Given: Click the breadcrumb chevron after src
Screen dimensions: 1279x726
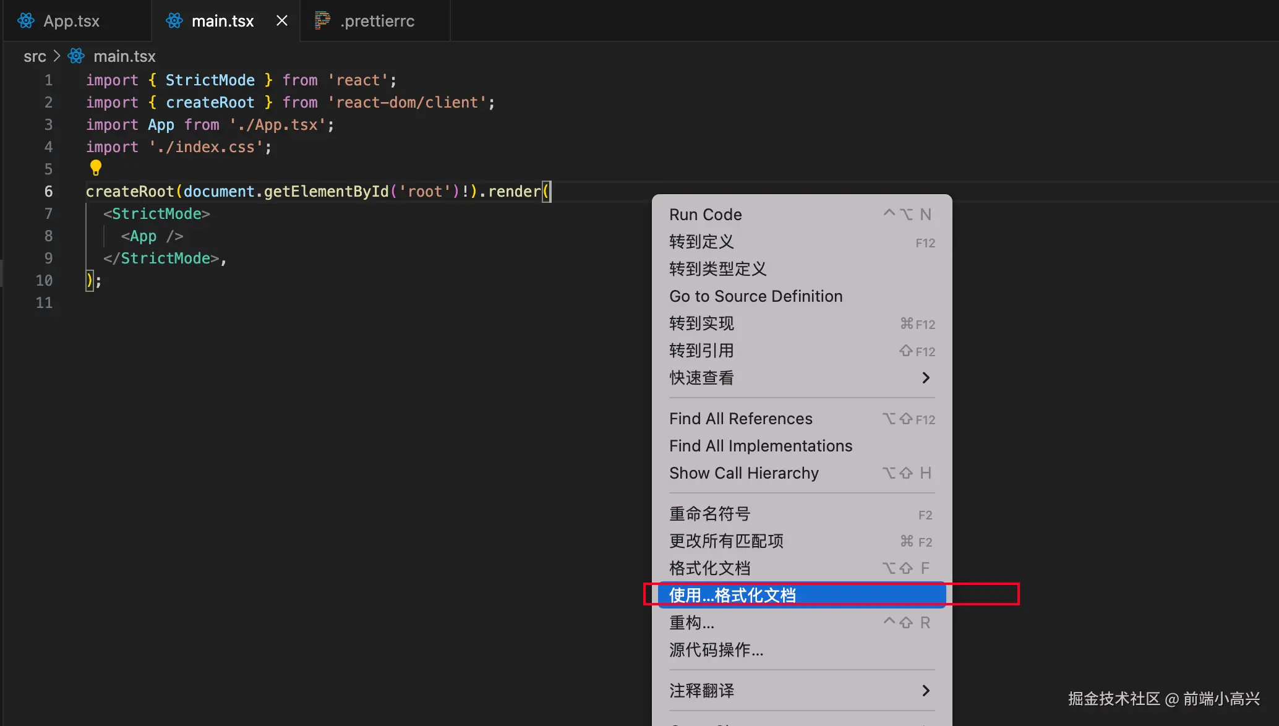Looking at the screenshot, I should pos(57,56).
